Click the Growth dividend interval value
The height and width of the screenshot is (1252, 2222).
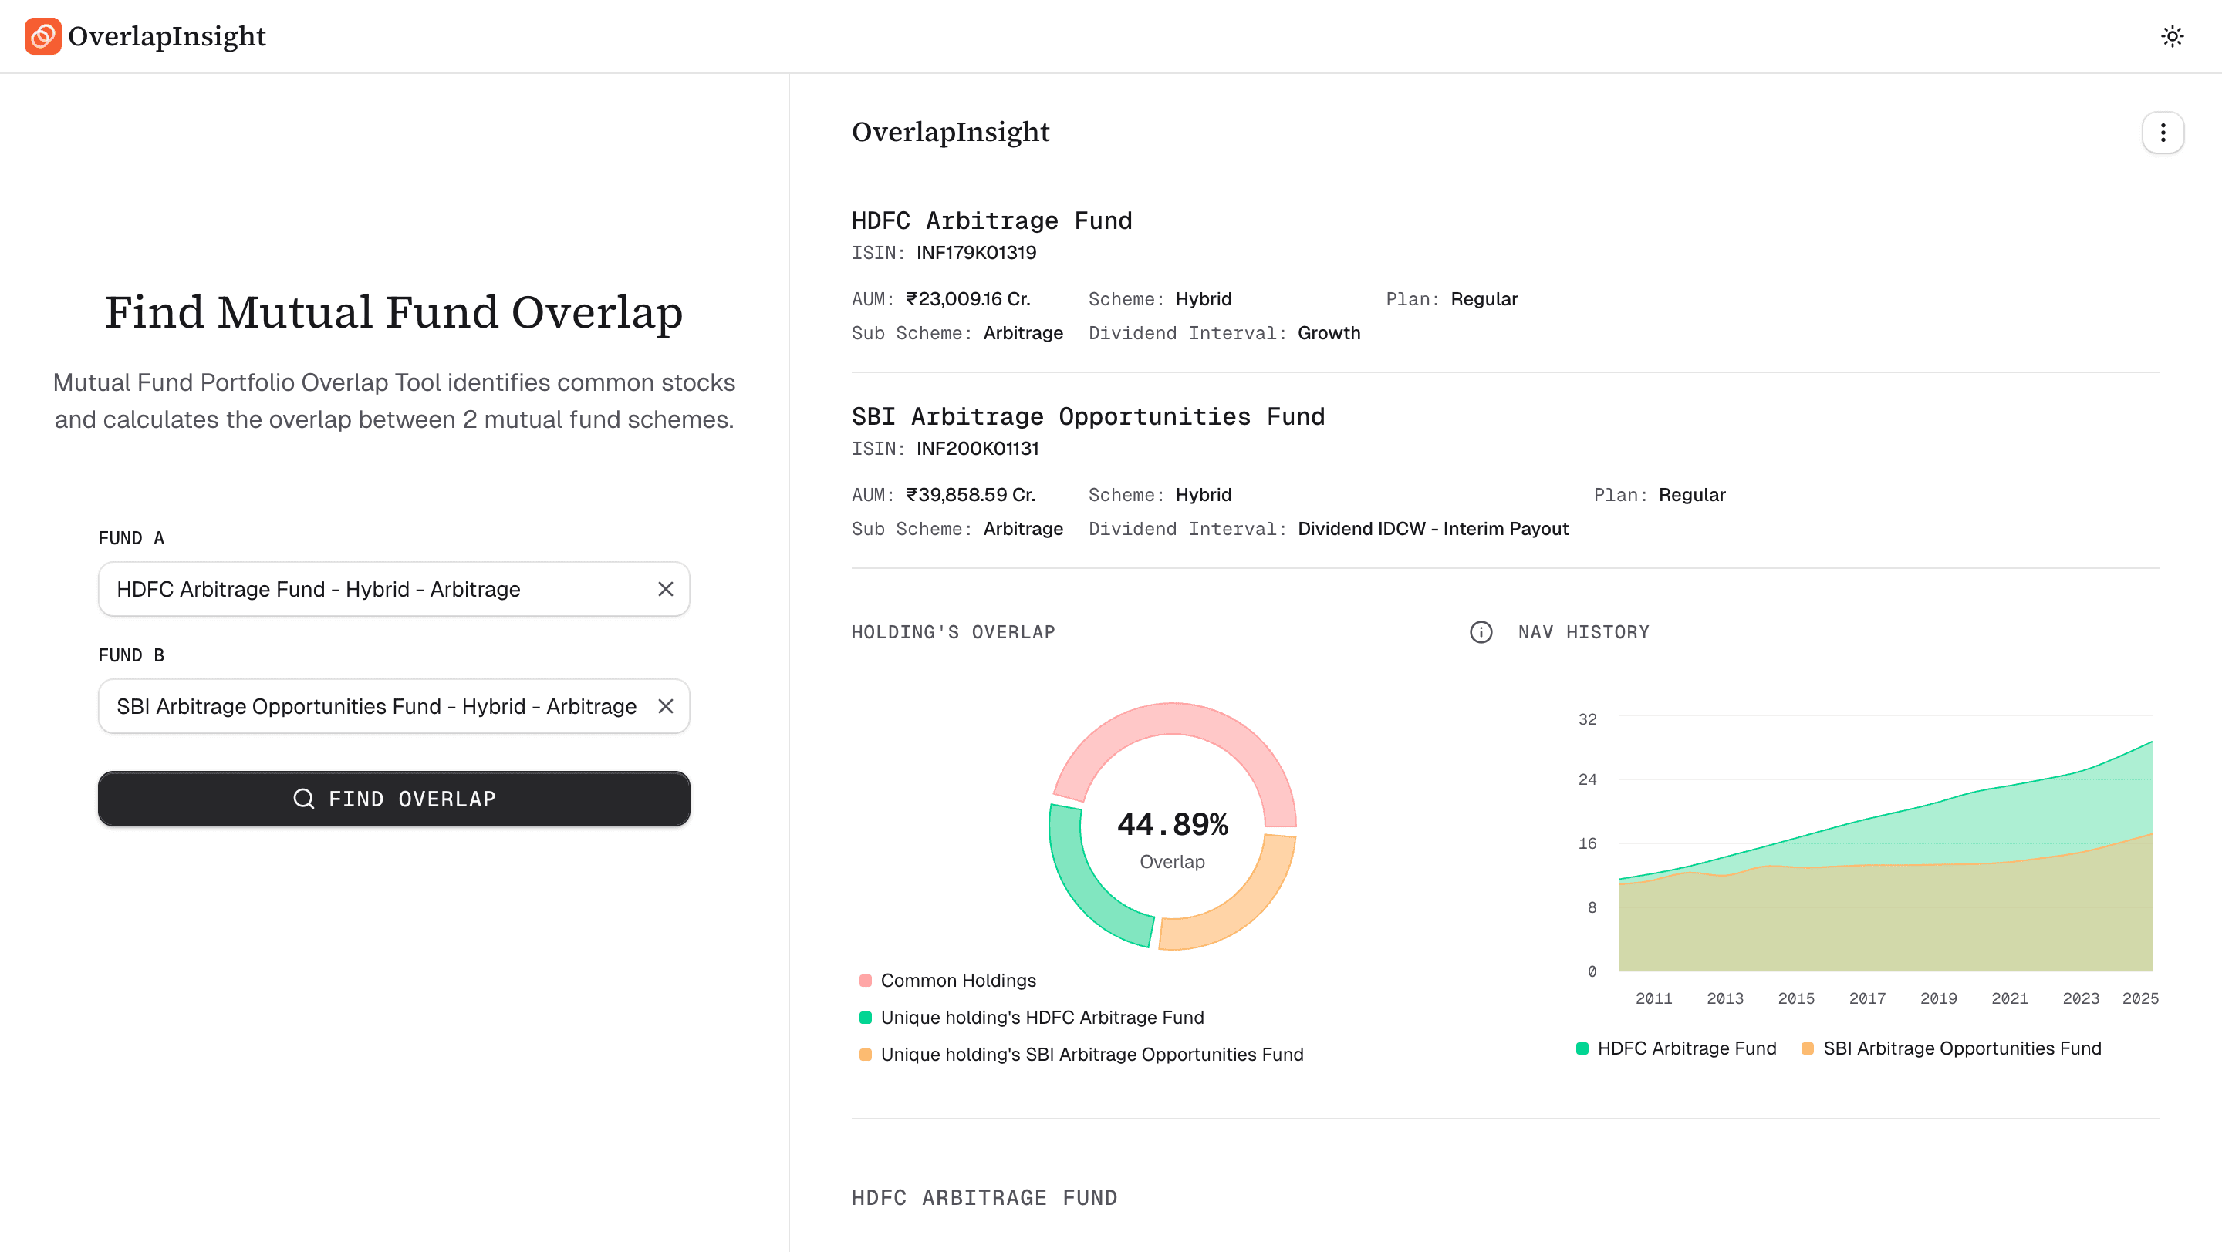pyautogui.click(x=1329, y=332)
